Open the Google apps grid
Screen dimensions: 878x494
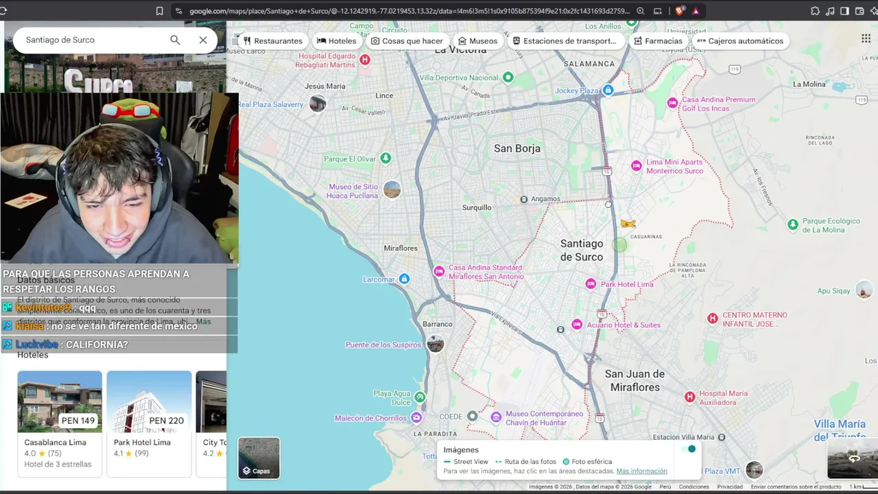click(x=866, y=39)
